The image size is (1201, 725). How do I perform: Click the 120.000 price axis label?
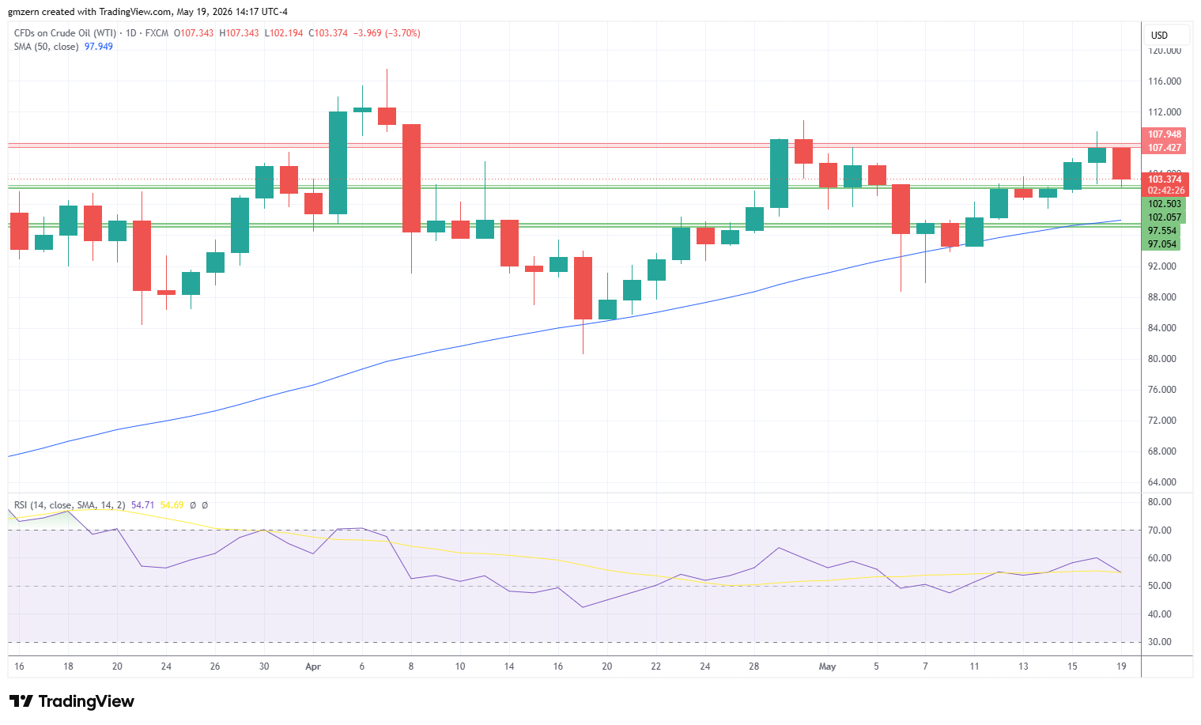pyautogui.click(x=1165, y=51)
